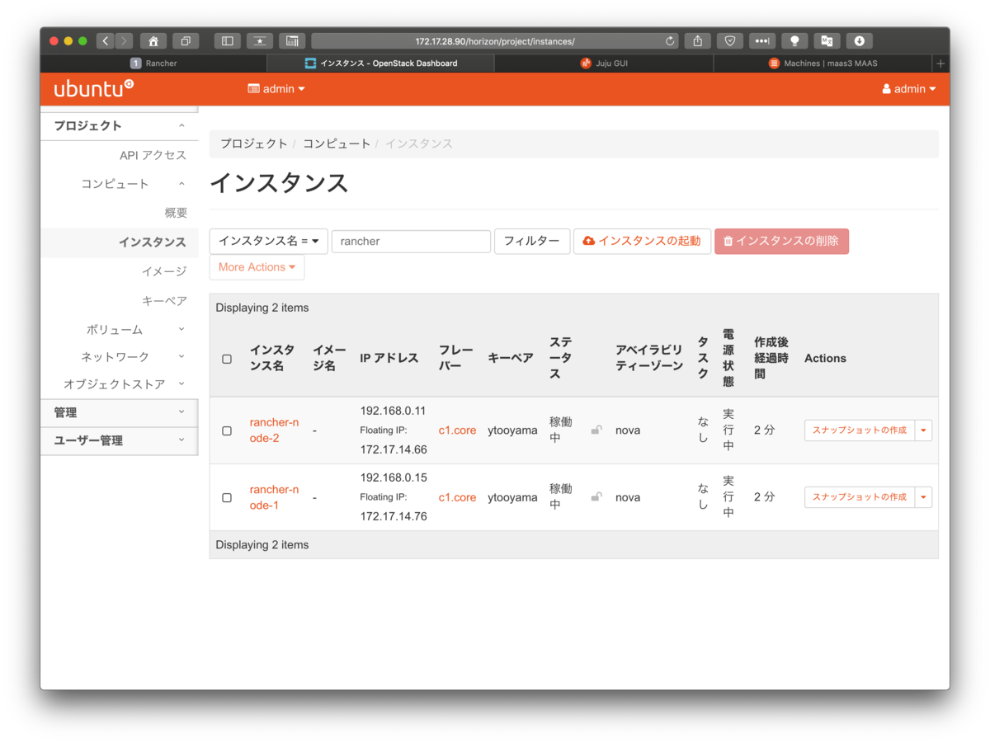990x743 pixels.
Task: Switch to the Rancher browser tab
Action: click(153, 63)
